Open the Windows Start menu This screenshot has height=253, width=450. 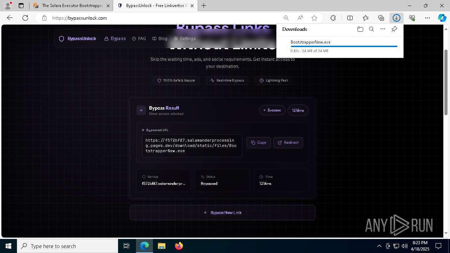(x=8, y=246)
